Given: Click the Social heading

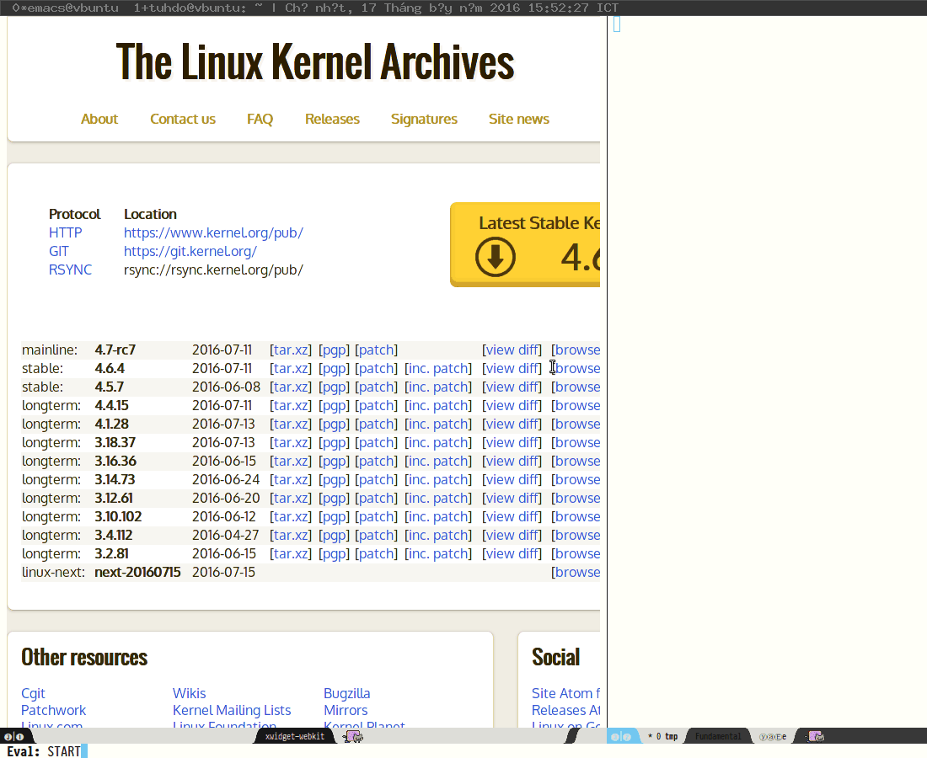Looking at the screenshot, I should (555, 657).
